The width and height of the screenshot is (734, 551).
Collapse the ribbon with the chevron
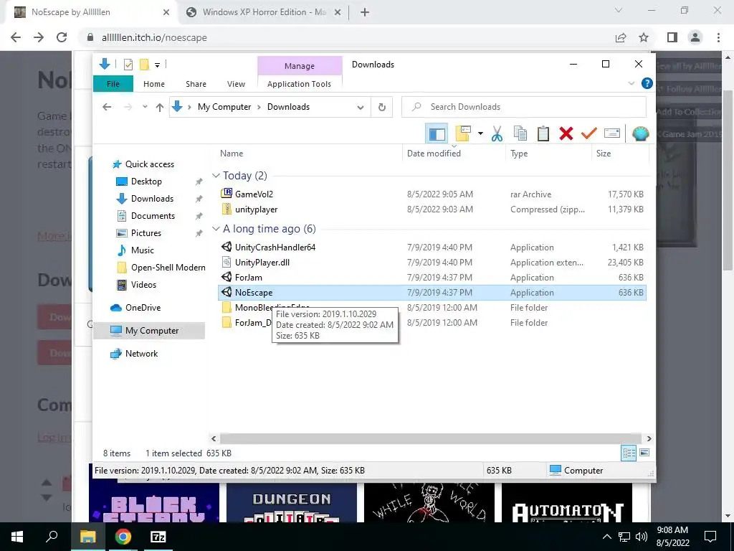[x=631, y=83]
